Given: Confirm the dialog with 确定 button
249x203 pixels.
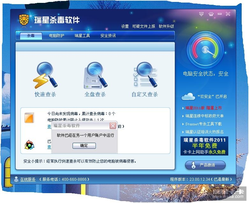Looking at the screenshot, I should click(84, 146).
